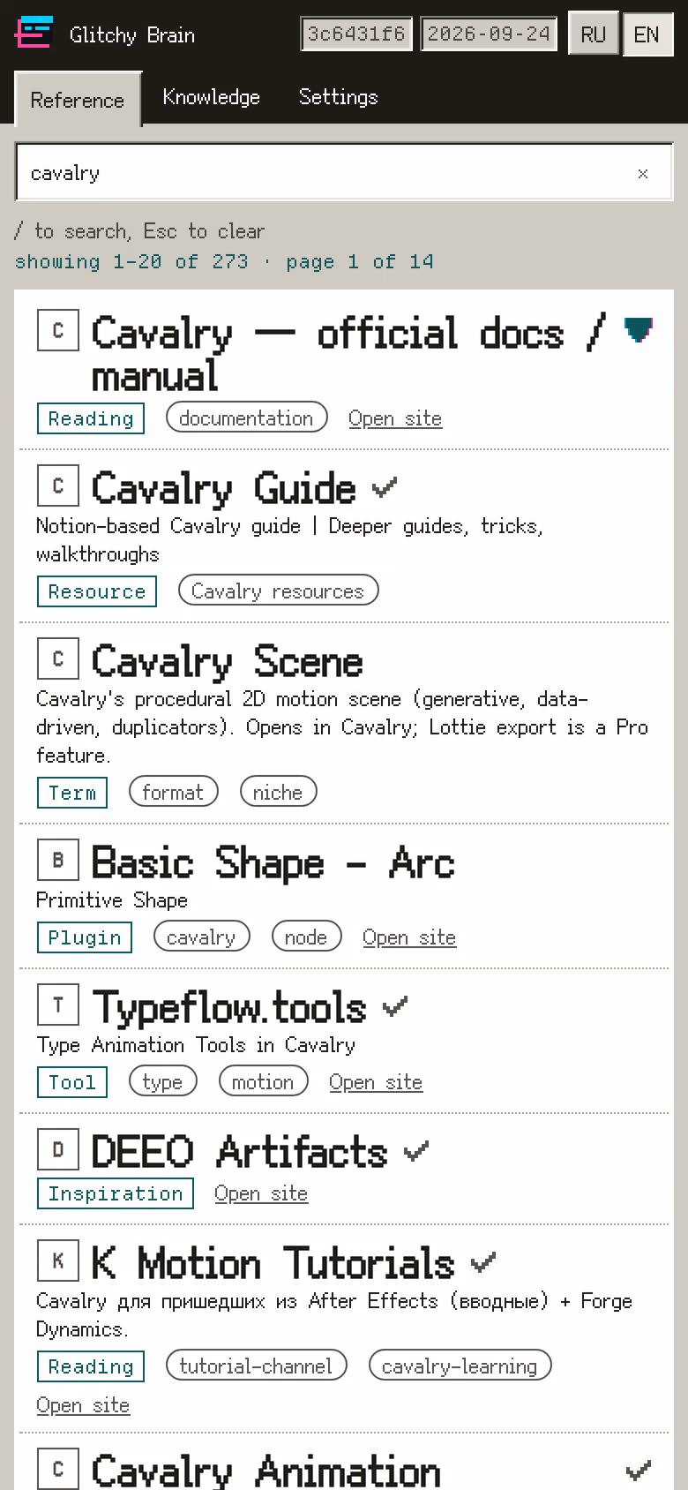
Task: Focus the search field containing cavalry
Action: pos(344,172)
